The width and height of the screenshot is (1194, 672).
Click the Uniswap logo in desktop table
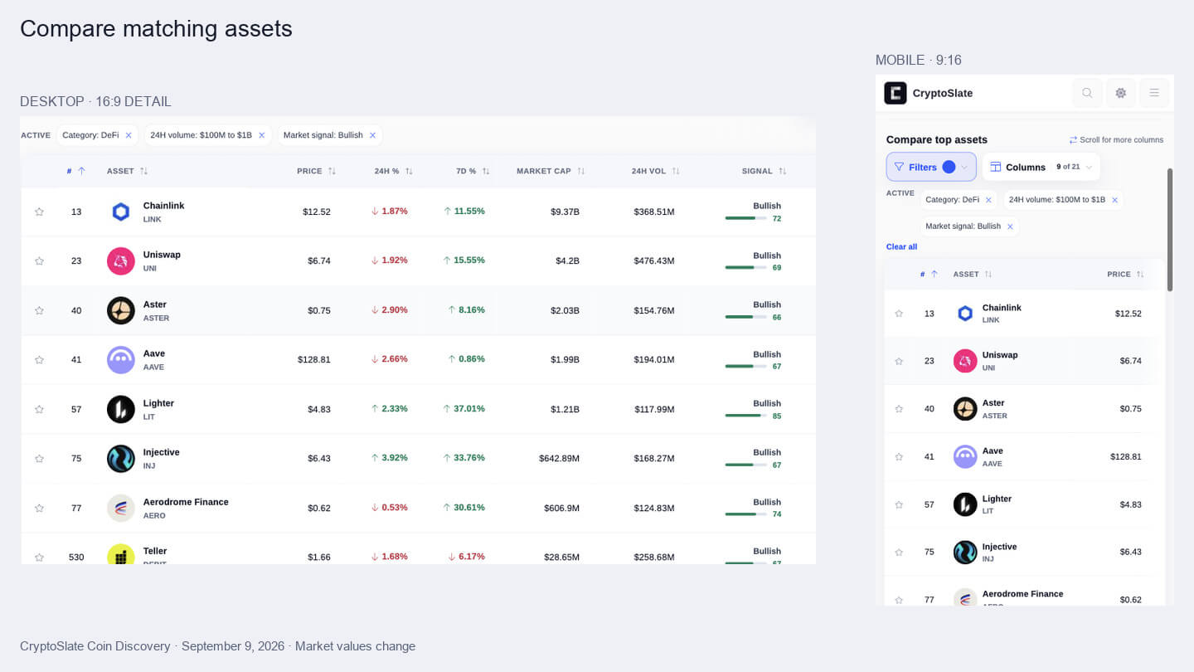coord(121,261)
